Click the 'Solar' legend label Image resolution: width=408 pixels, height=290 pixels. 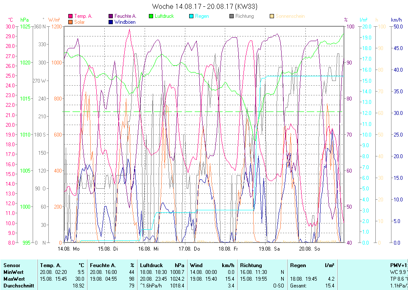click(x=79, y=22)
